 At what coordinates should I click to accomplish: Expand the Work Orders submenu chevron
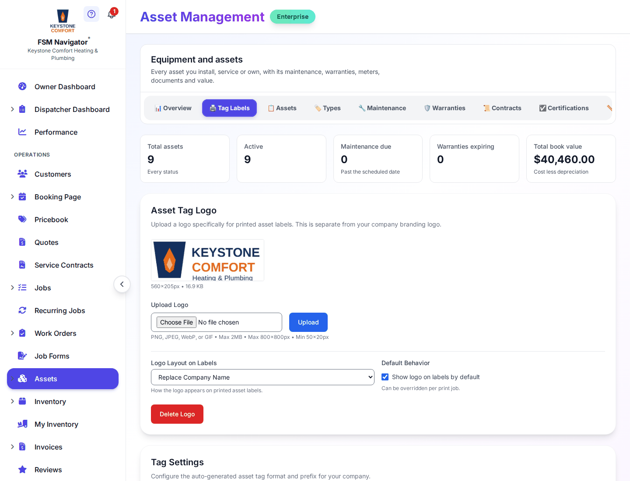(x=12, y=333)
